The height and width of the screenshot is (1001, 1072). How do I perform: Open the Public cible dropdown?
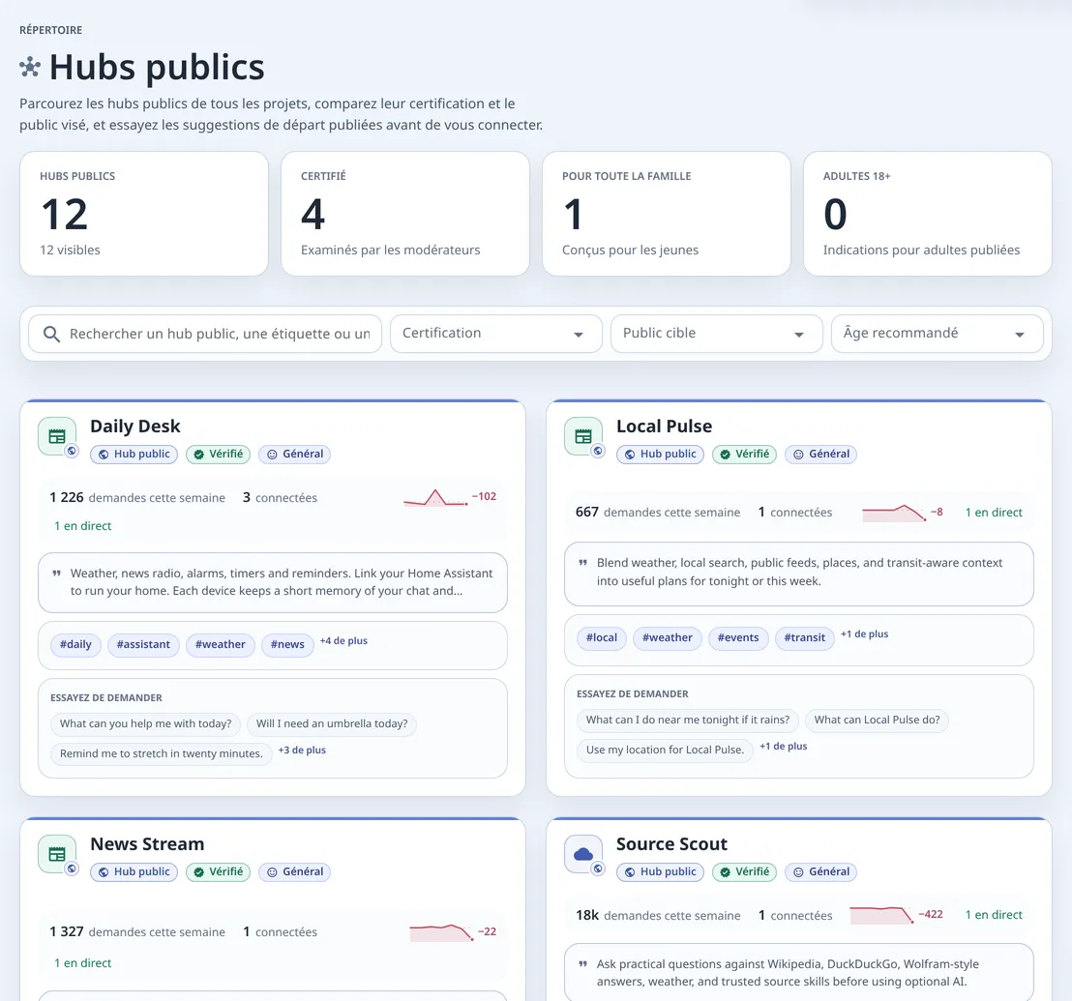716,334
